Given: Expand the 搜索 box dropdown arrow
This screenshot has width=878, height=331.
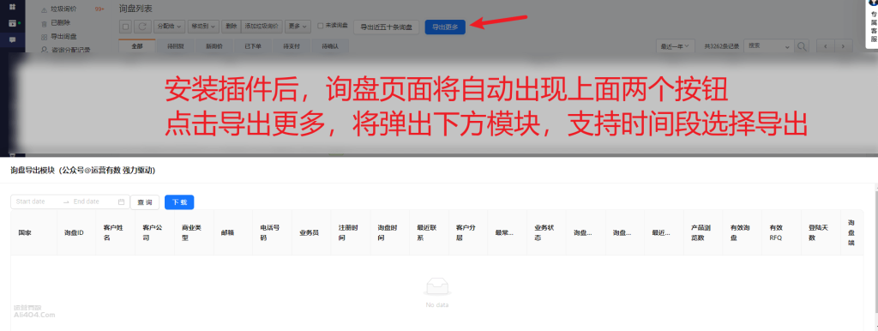Looking at the screenshot, I should coord(787,46).
